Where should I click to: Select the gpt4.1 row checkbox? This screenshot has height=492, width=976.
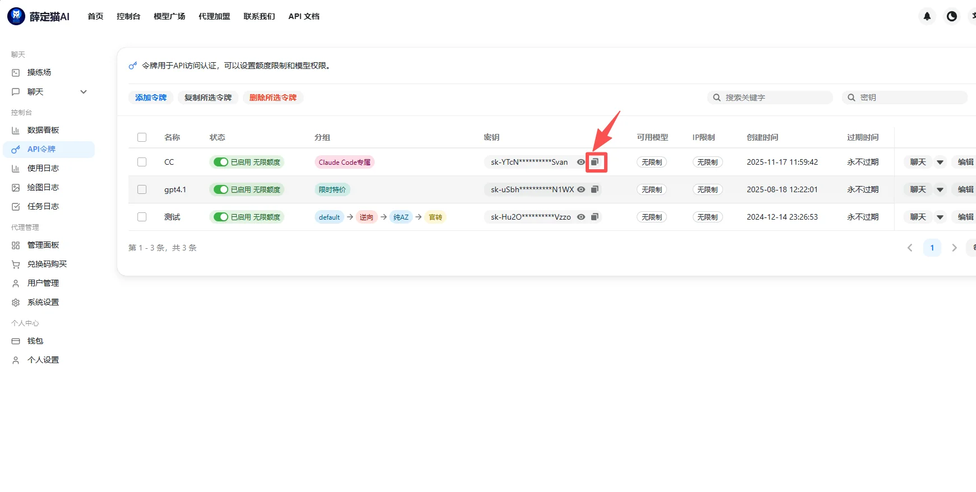(x=142, y=189)
